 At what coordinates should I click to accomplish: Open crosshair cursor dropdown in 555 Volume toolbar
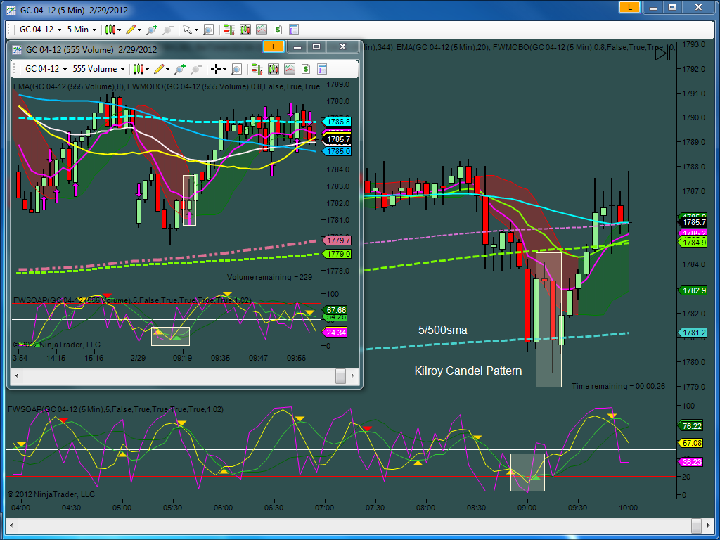219,70
